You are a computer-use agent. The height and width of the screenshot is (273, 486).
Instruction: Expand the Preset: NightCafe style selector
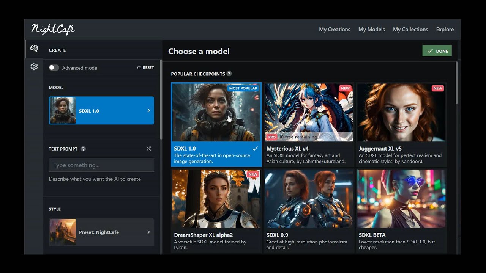[101, 232]
